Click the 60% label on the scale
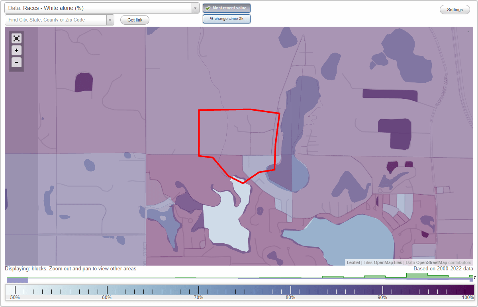This screenshot has height=307, width=478. [107, 297]
